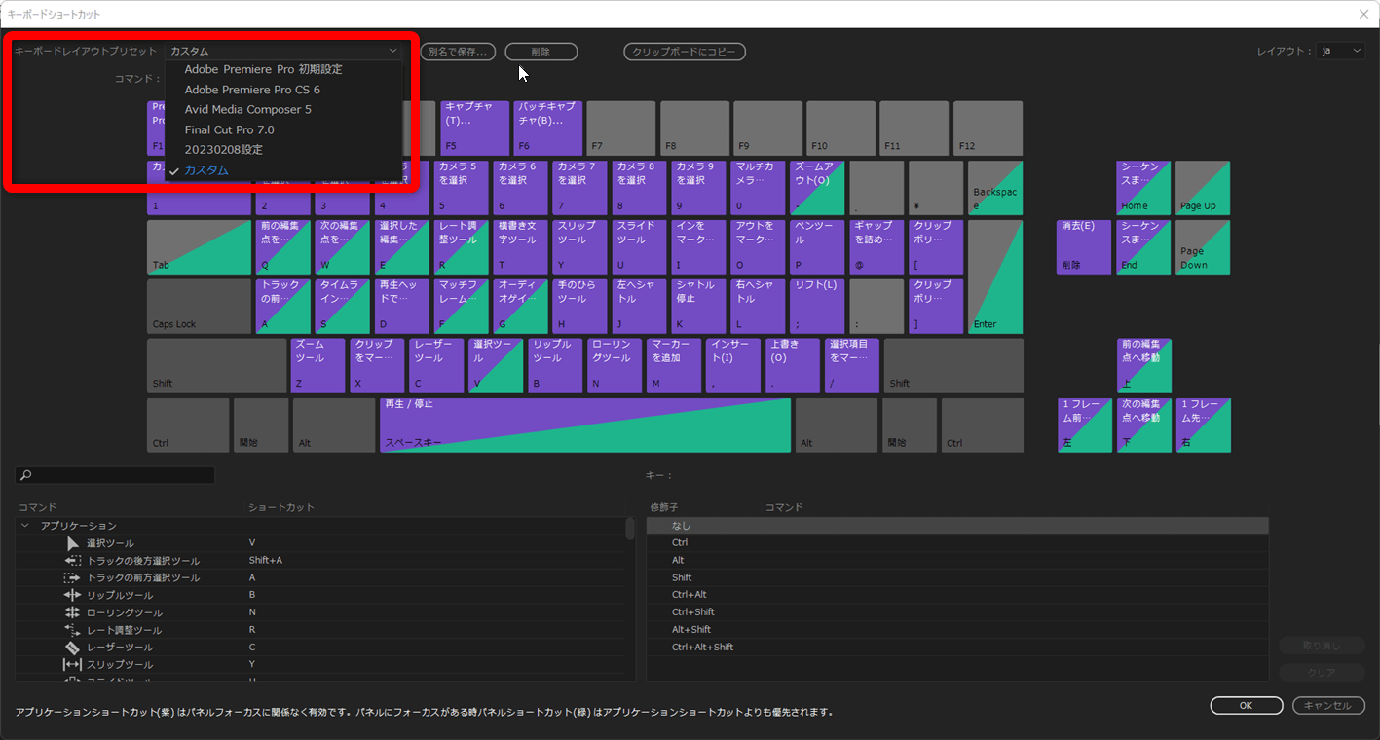Click the Caps Lock key
Image resolution: width=1380 pixels, height=740 pixels.
coord(199,307)
